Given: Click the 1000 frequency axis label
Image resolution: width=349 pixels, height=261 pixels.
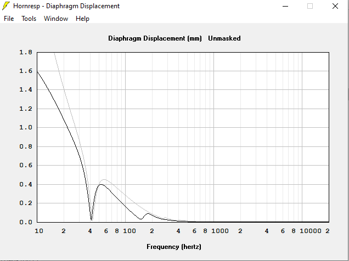Looking at the screenshot, I should point(220,231).
